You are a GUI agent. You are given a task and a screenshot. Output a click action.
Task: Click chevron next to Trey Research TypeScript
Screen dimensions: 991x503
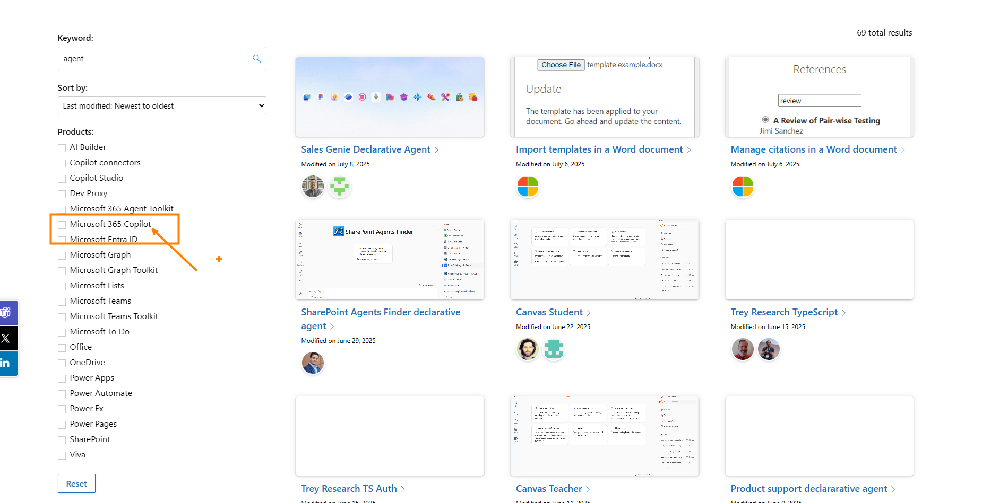(x=843, y=313)
